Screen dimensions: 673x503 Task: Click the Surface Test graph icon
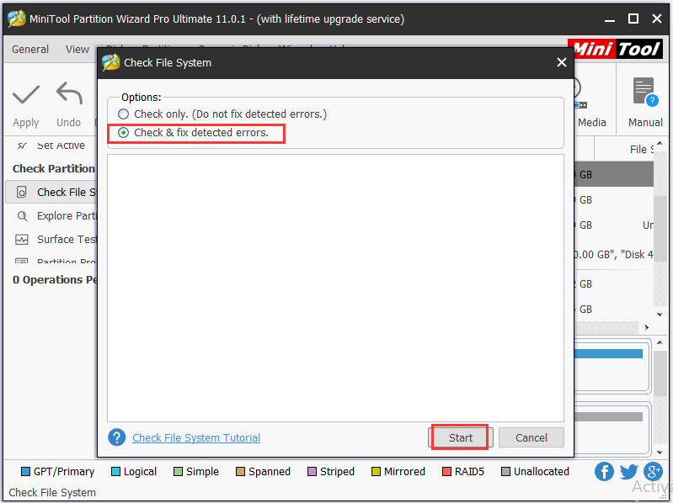coord(21,240)
